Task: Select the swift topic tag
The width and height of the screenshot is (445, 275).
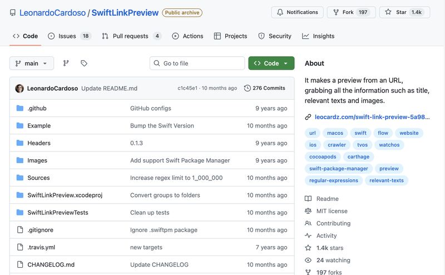Action: click(360, 133)
